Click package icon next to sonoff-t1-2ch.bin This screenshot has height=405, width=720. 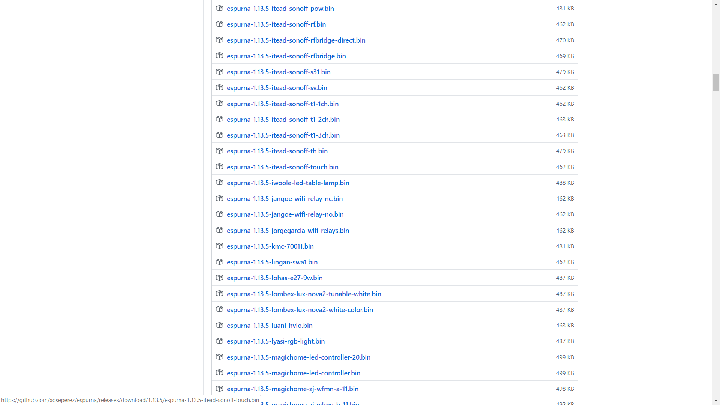point(220,119)
